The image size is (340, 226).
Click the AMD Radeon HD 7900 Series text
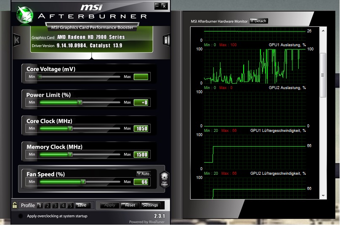[91, 37]
